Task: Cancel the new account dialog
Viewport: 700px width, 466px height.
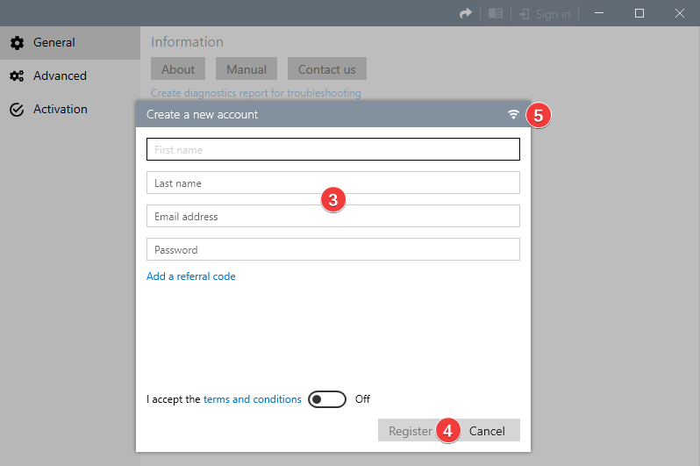Action: tap(487, 430)
